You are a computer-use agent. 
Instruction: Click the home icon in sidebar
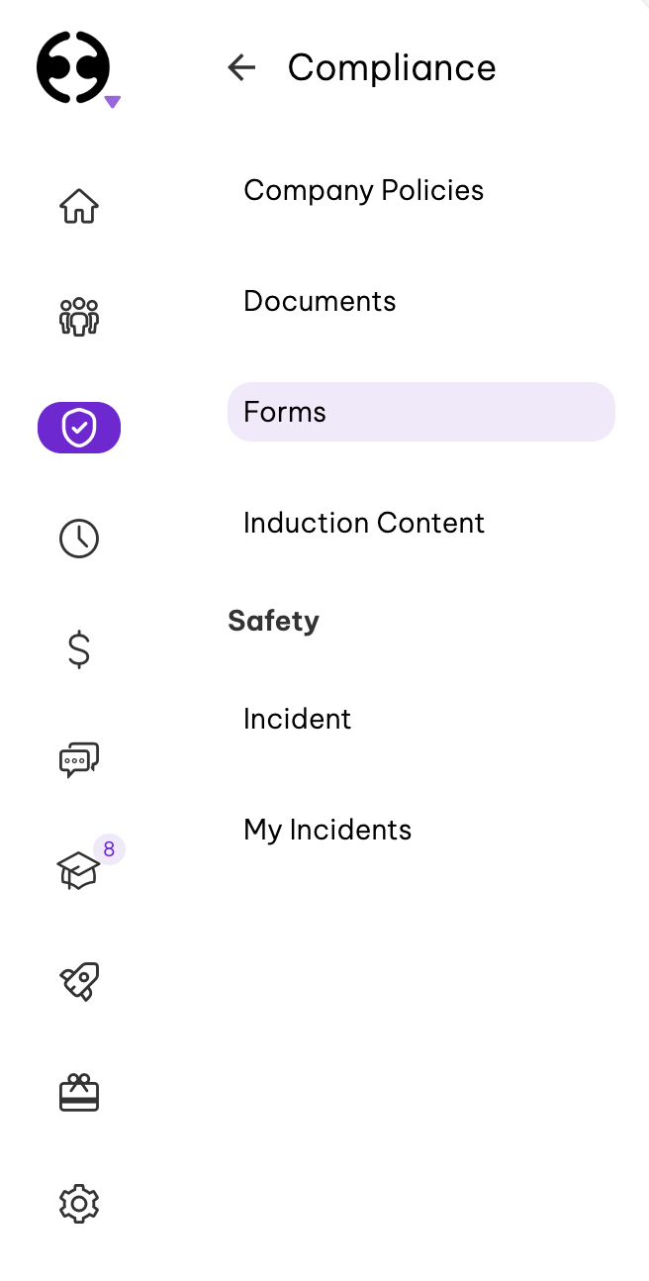pyautogui.click(x=79, y=207)
